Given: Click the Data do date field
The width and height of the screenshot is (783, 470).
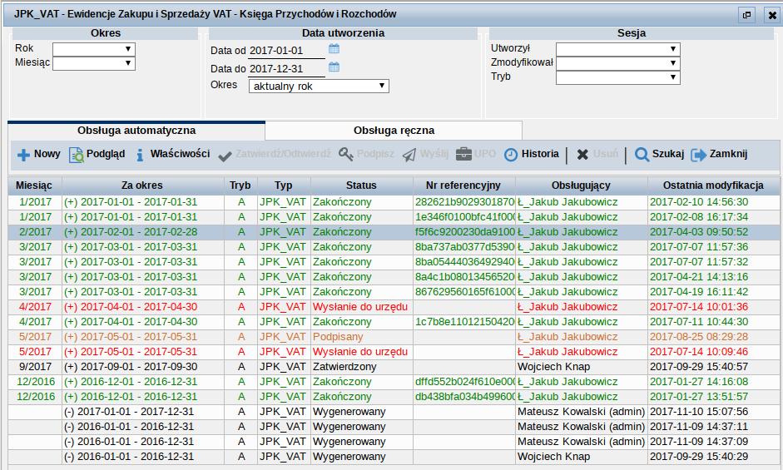Looking at the screenshot, I should pyautogui.click(x=286, y=69).
